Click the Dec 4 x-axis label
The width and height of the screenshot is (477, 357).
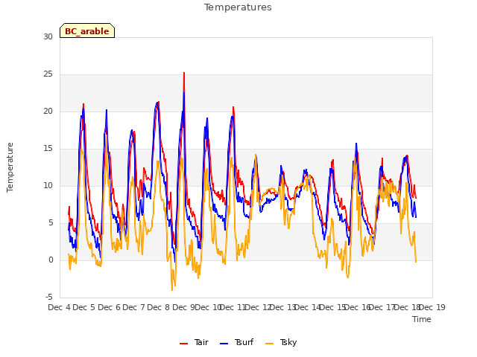coord(59,307)
